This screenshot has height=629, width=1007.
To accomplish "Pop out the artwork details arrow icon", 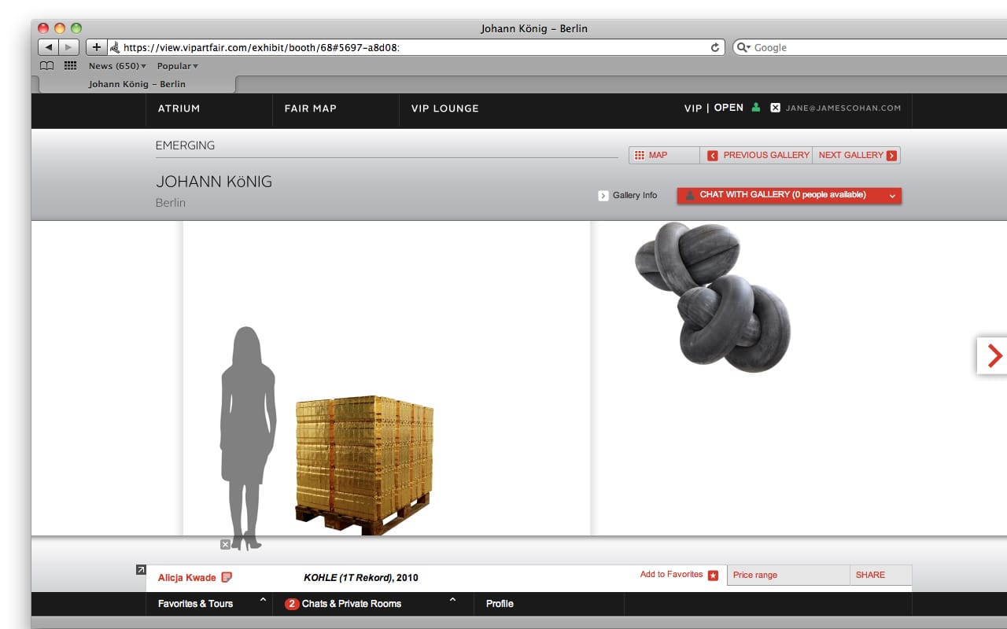I will [141, 570].
